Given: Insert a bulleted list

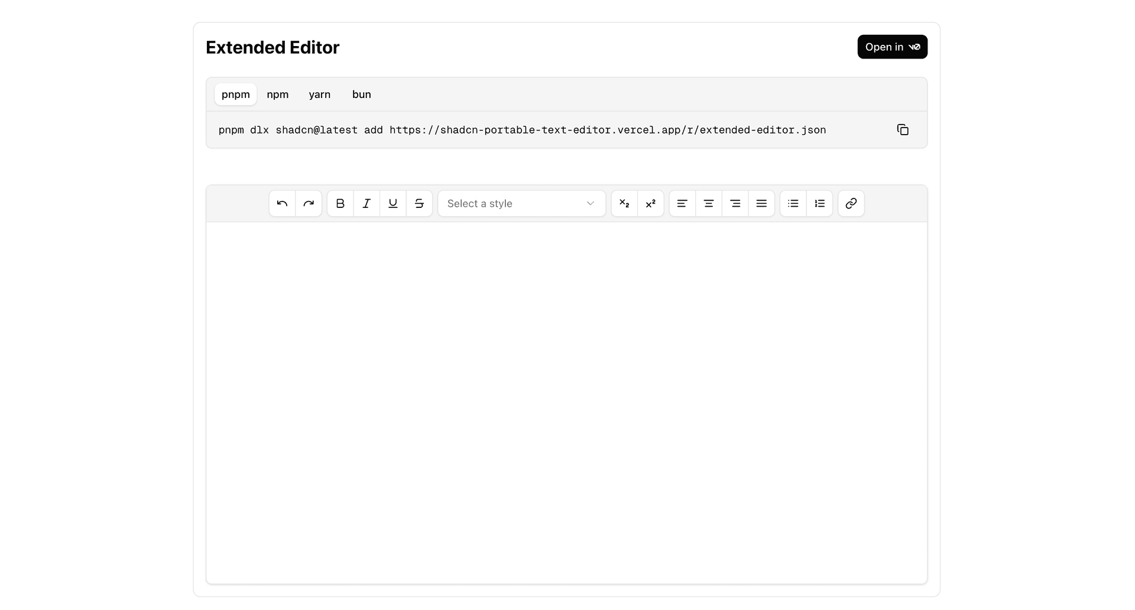Looking at the screenshot, I should point(793,204).
